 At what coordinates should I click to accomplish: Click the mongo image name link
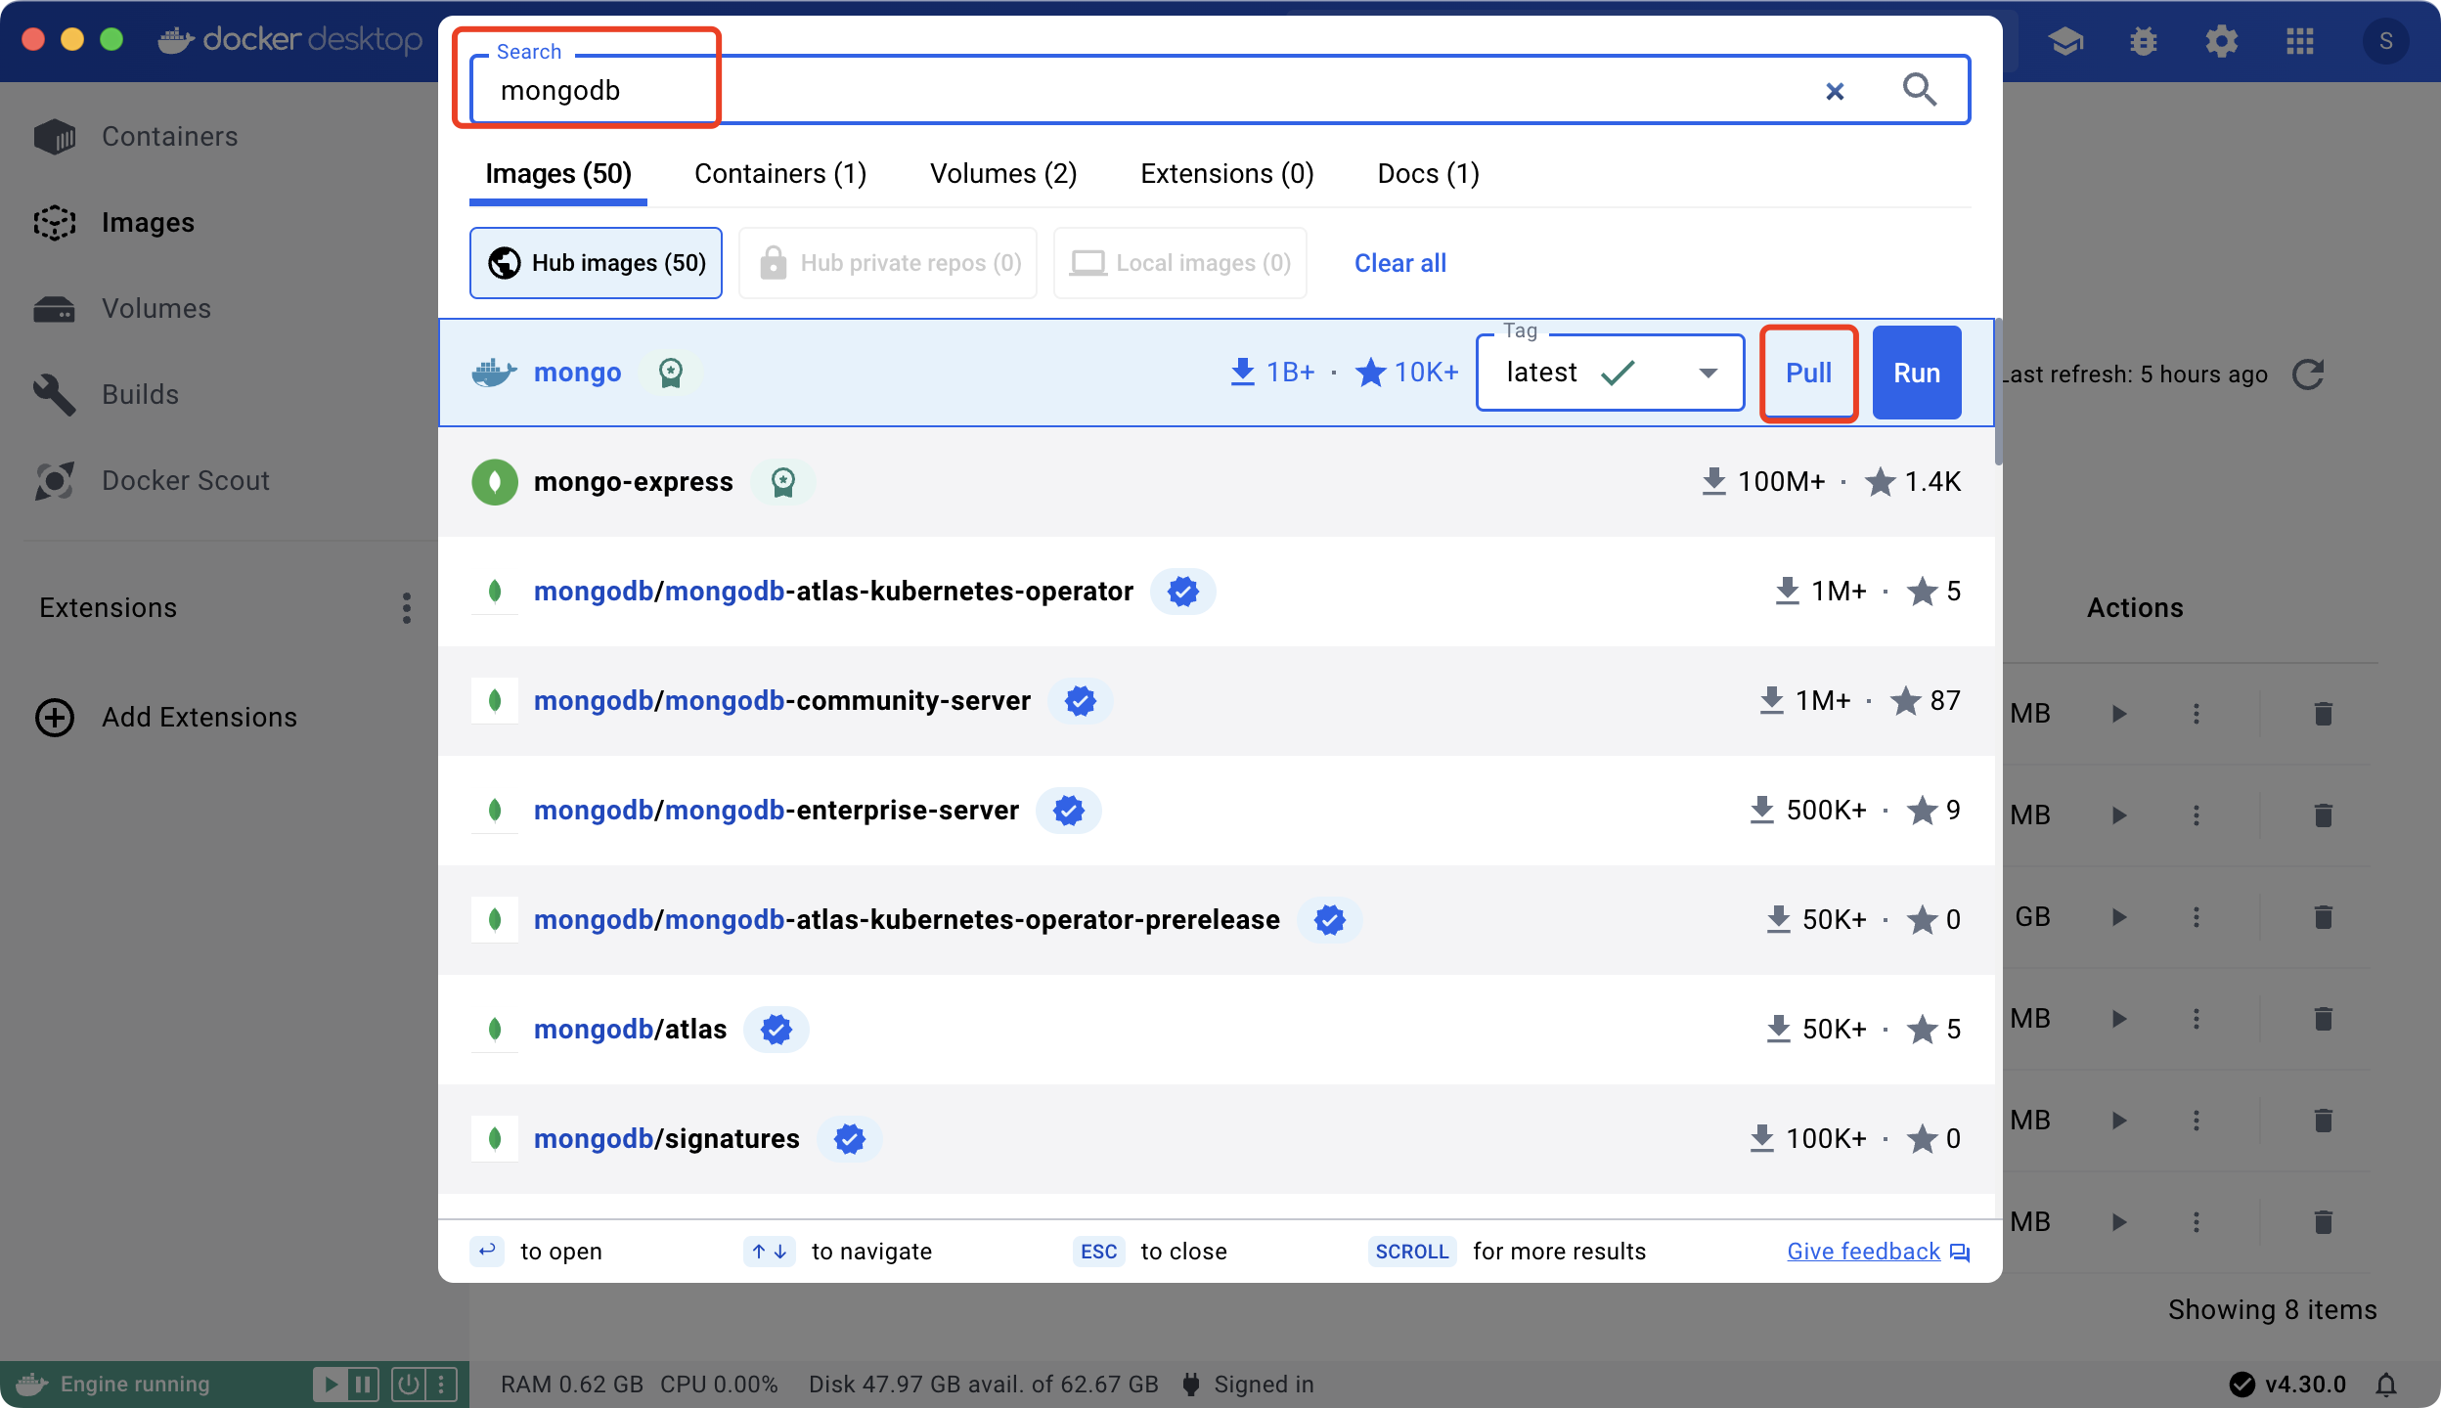tap(577, 373)
